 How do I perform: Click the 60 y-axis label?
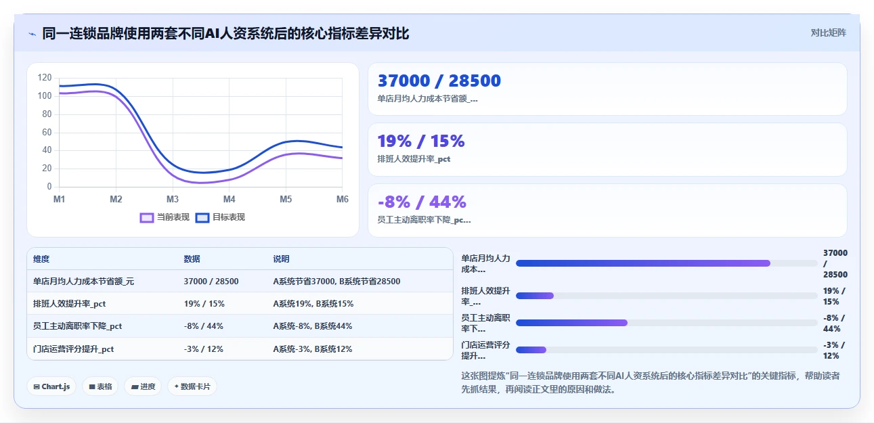[x=47, y=133]
